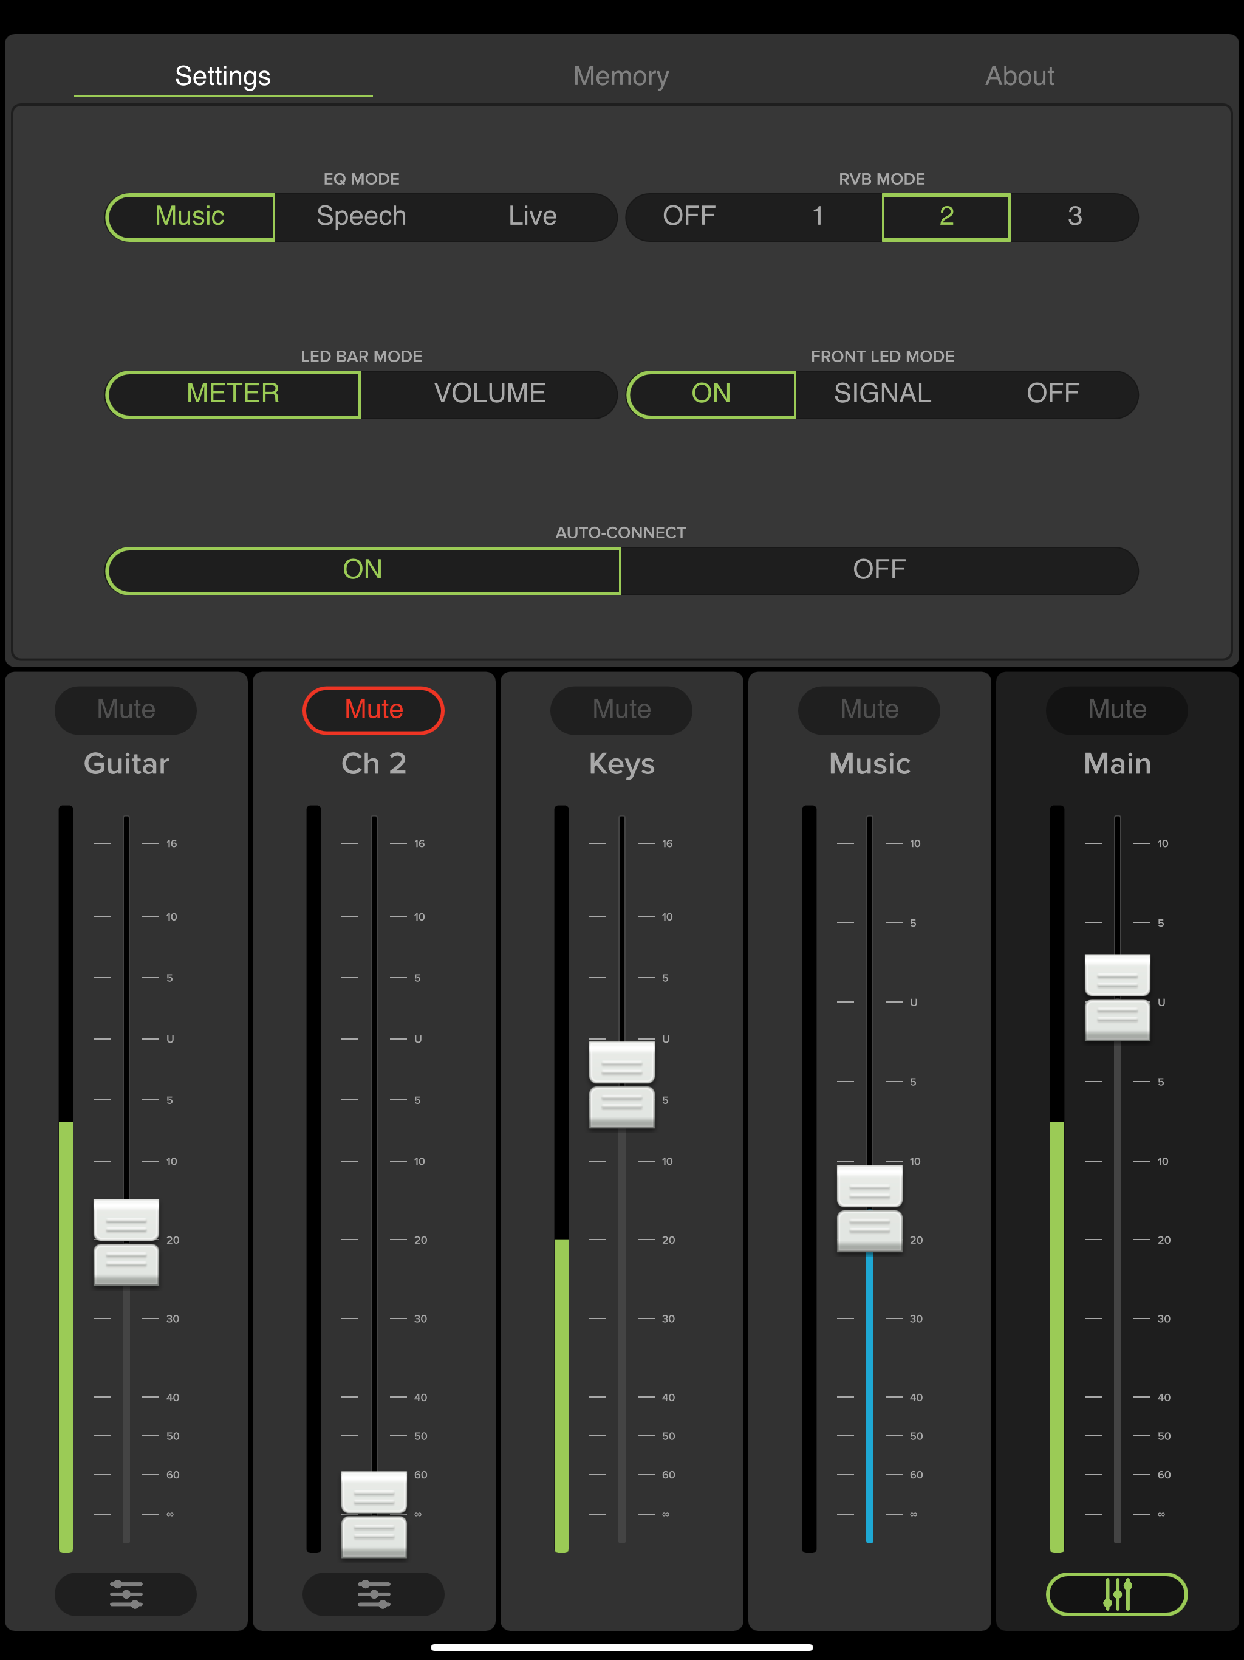Click the Keys channel name label
The width and height of the screenshot is (1244, 1660).
(x=621, y=765)
